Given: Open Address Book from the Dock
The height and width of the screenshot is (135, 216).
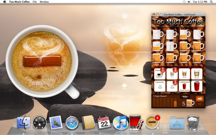Looking at the screenshot, I should point(88,123).
